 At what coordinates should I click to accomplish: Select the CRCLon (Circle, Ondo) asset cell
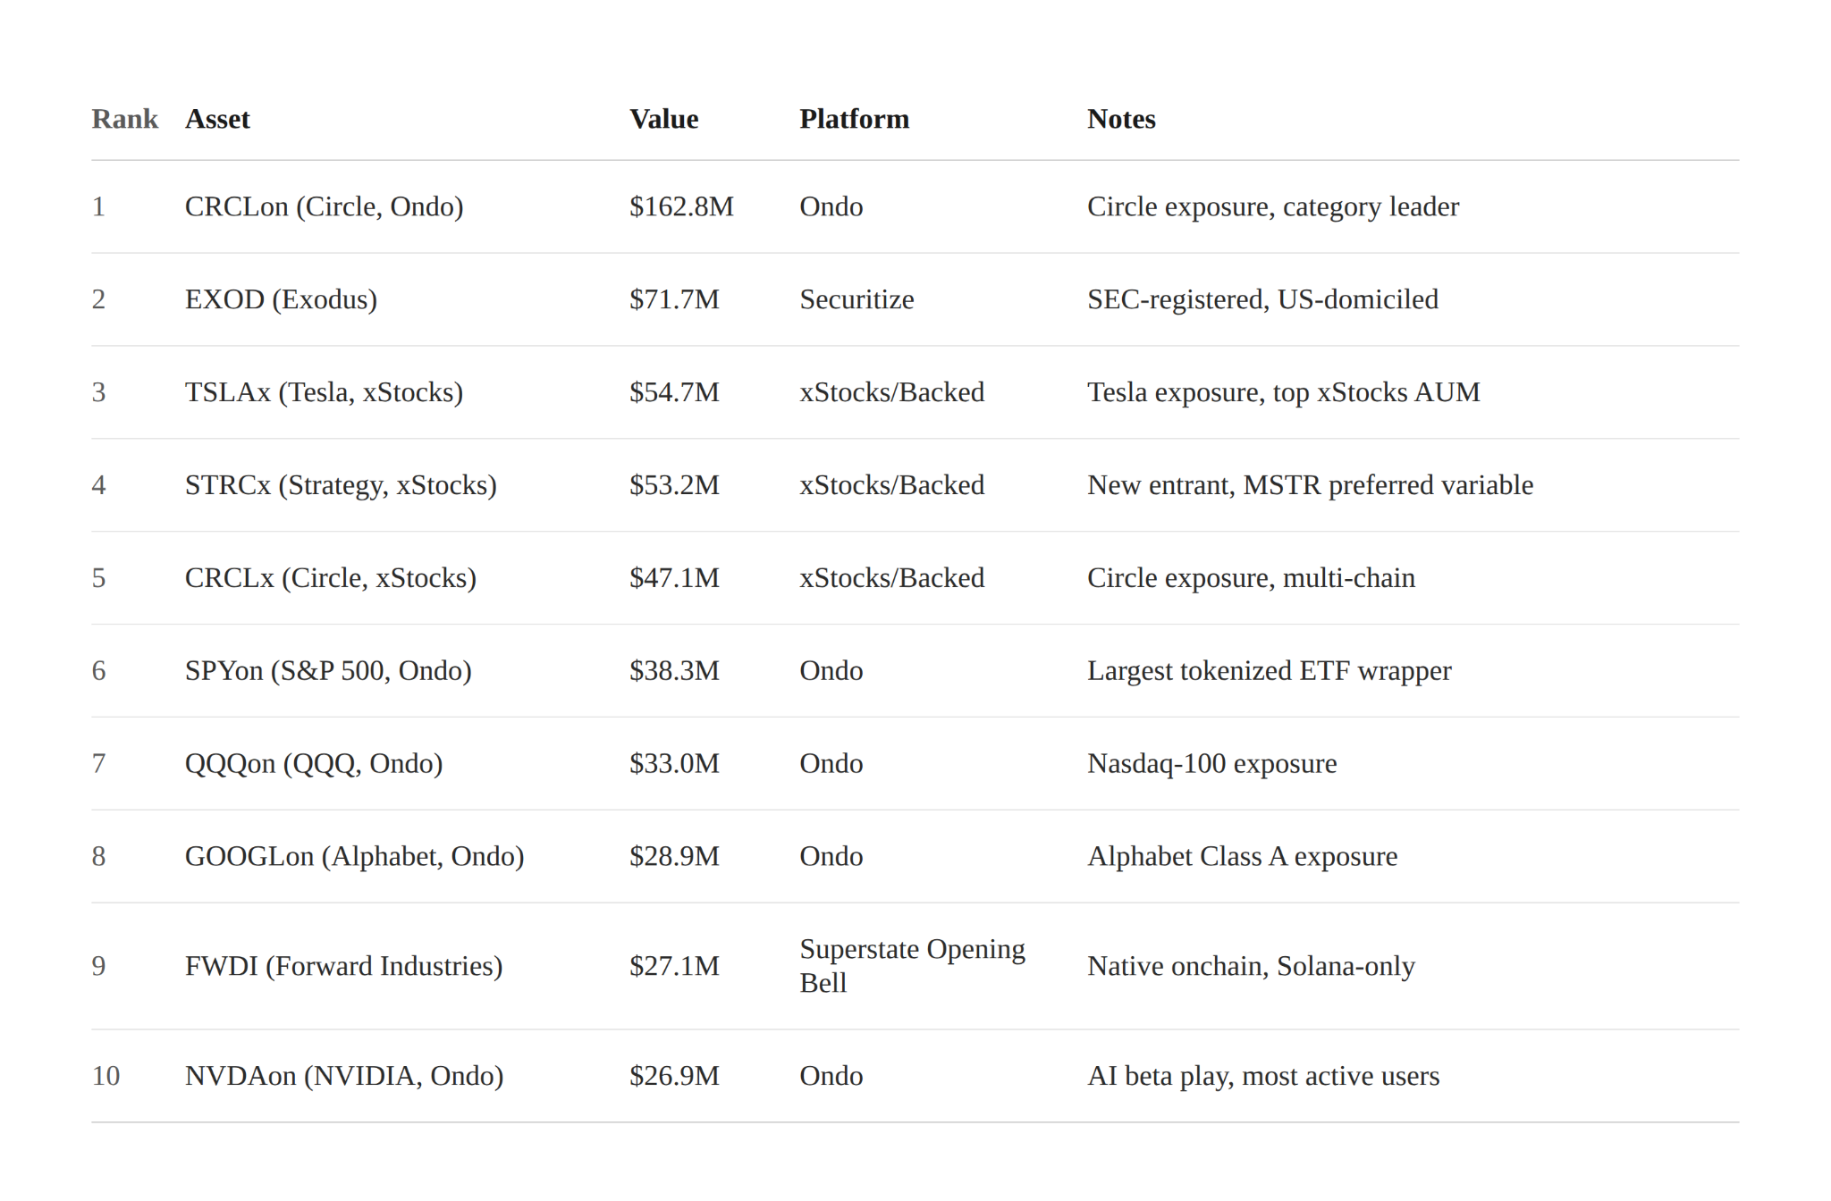324,206
